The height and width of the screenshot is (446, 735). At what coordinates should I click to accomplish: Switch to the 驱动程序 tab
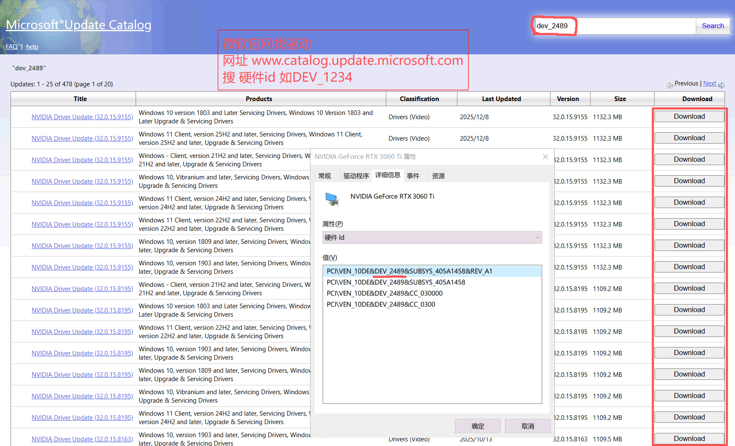(355, 176)
